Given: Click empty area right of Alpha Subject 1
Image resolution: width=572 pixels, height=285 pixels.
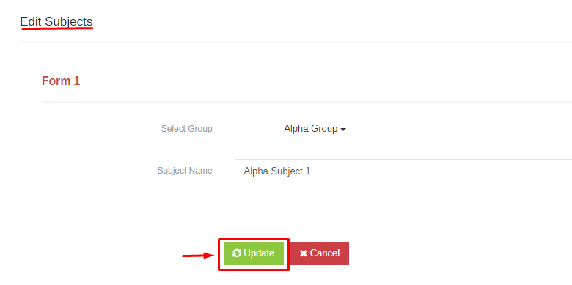Looking at the screenshot, I should 438,171.
